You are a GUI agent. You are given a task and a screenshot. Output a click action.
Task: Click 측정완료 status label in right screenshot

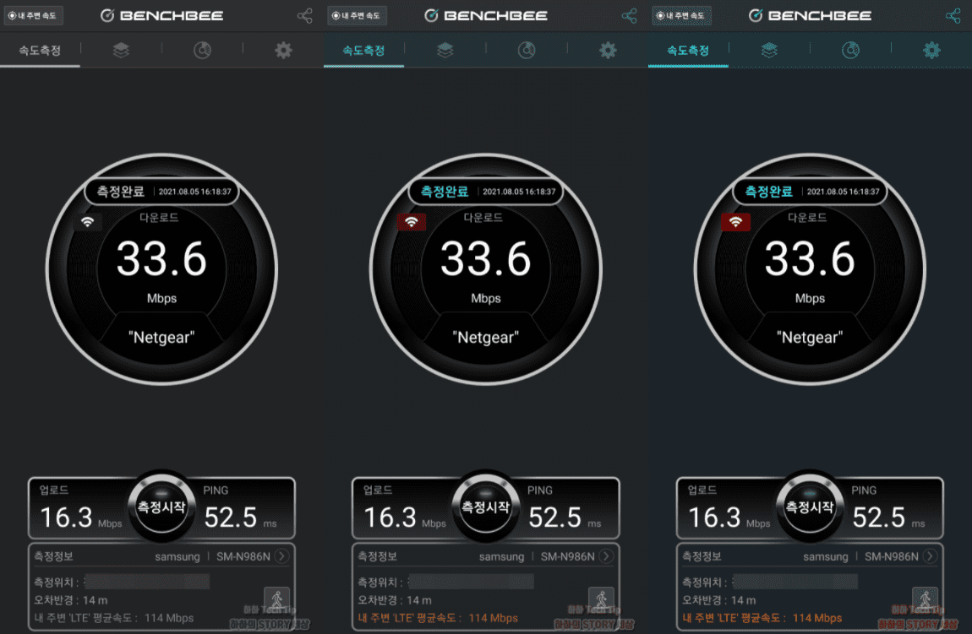pos(768,192)
